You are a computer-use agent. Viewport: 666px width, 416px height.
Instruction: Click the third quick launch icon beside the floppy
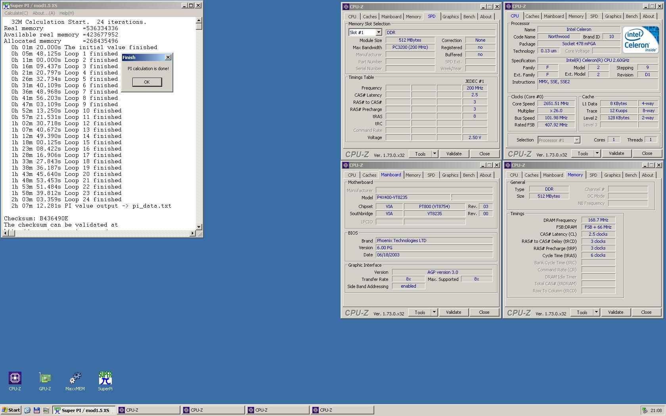point(46,410)
